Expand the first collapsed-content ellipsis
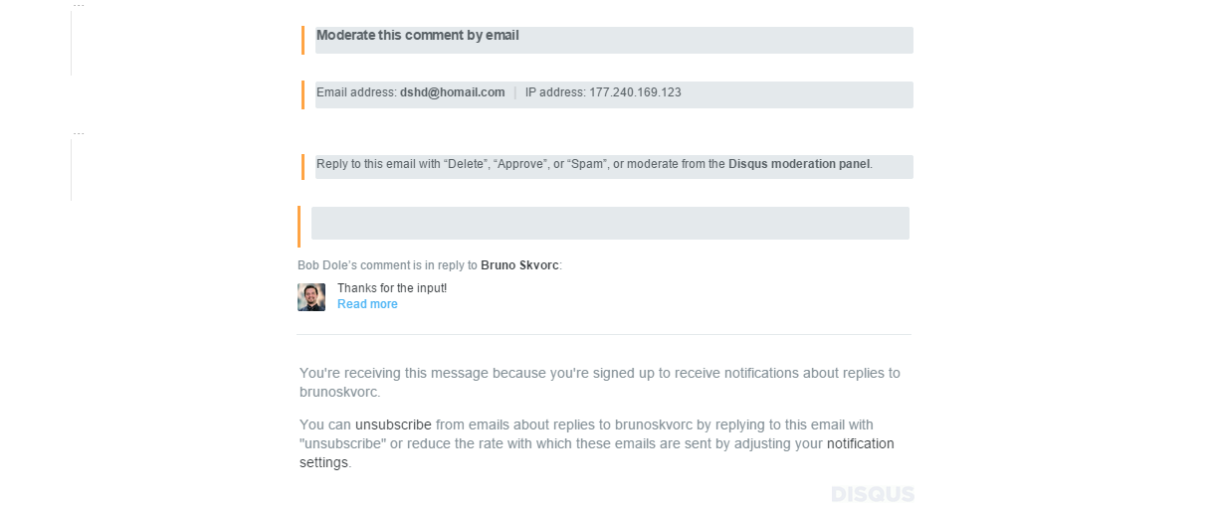Viewport: 1213px width, 508px height. coord(79,6)
